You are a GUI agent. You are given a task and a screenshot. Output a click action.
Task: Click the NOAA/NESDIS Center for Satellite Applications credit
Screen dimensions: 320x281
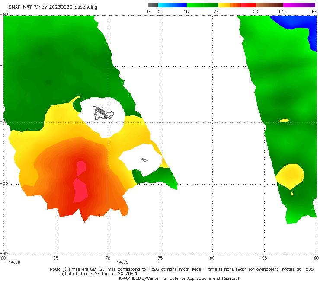click(179, 278)
